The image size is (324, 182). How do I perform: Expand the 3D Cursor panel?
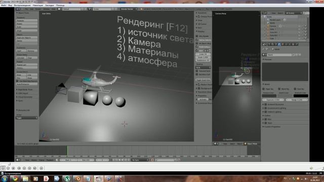(196, 24)
